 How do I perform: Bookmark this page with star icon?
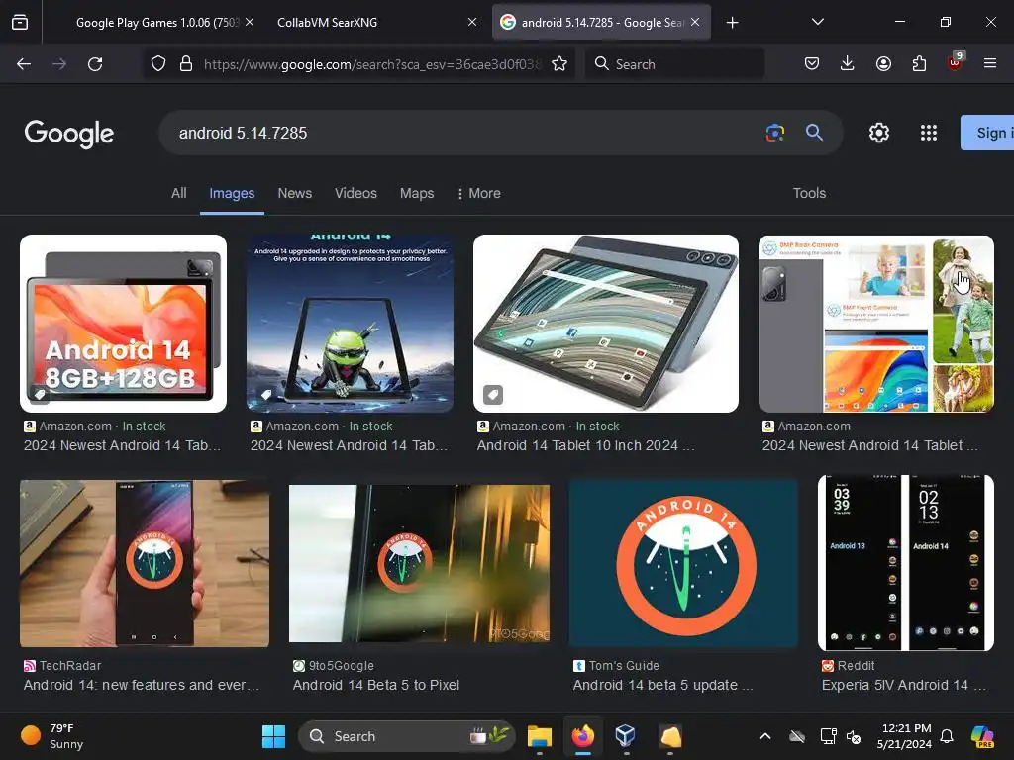pos(559,64)
